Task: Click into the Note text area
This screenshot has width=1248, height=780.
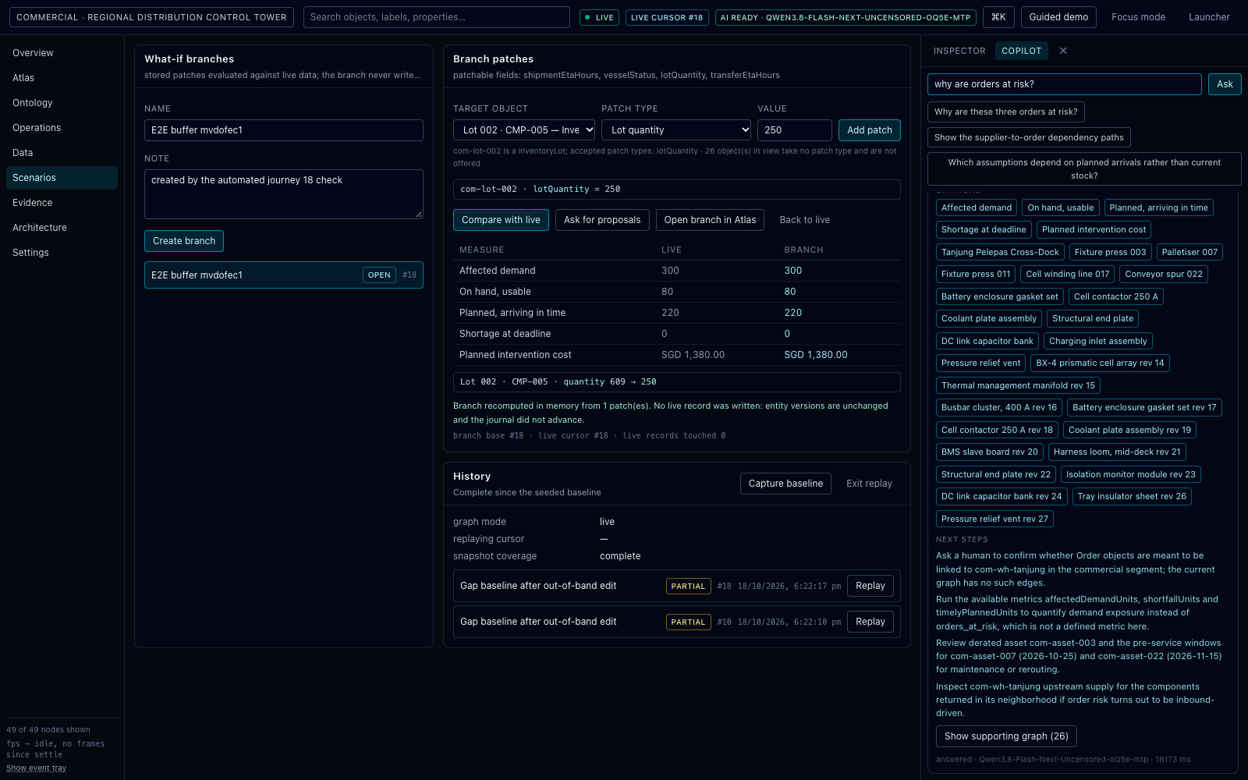Action: [x=284, y=194]
